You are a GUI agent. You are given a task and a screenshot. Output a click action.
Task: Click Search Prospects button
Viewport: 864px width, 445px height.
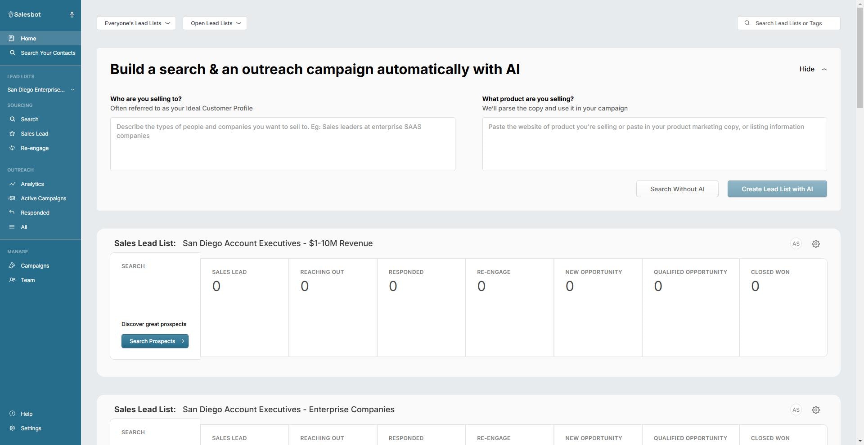point(155,341)
